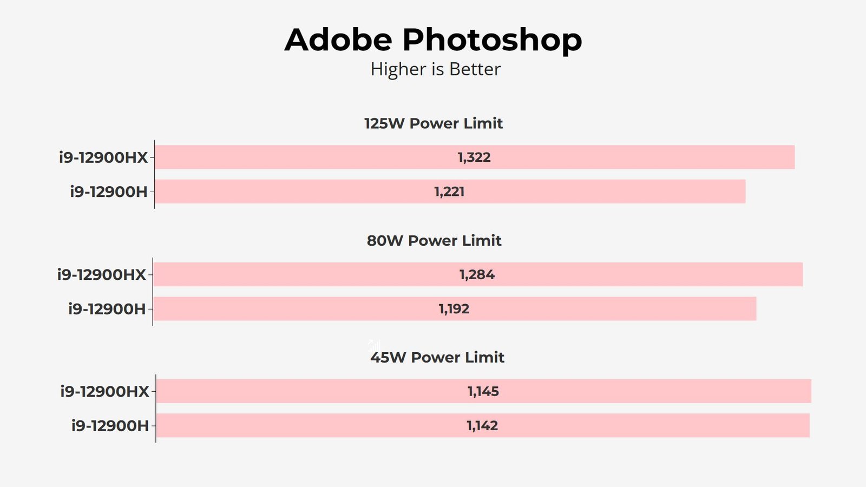Click i9-12900HX label in 125W group
This screenshot has height=487, width=866.
tap(103, 157)
